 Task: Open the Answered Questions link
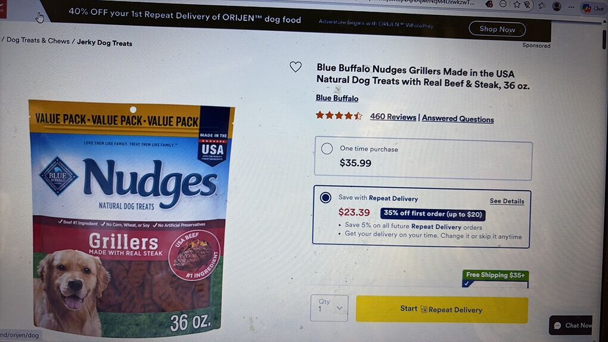[x=458, y=119]
